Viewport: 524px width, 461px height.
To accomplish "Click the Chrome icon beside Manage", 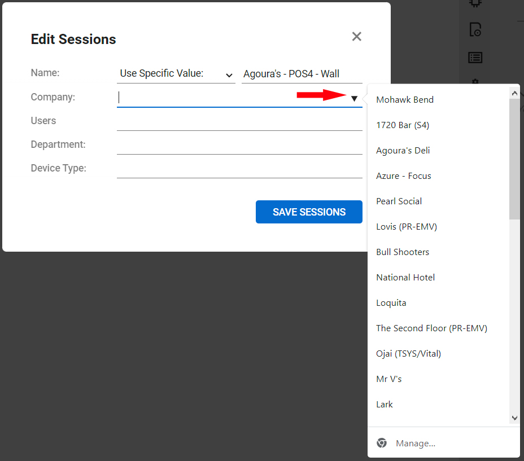I will [x=382, y=443].
